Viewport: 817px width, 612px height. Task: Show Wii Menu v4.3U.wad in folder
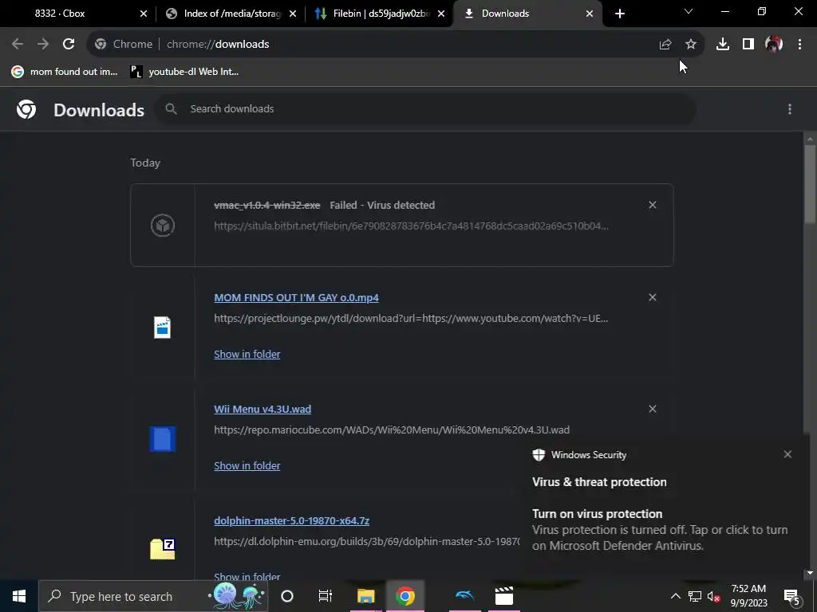point(247,465)
